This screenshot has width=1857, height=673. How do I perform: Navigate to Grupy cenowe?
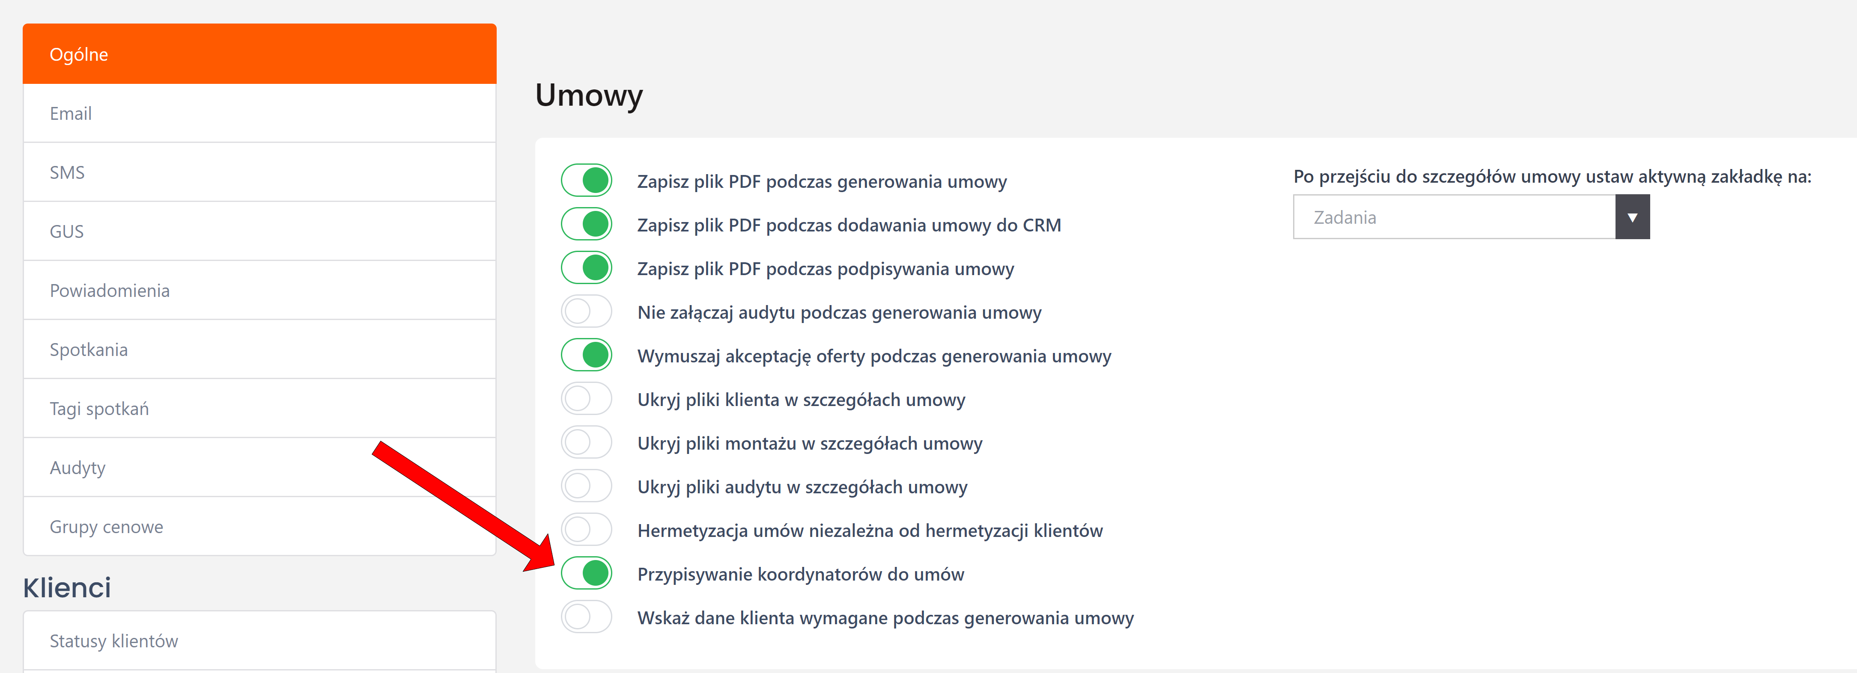click(259, 527)
